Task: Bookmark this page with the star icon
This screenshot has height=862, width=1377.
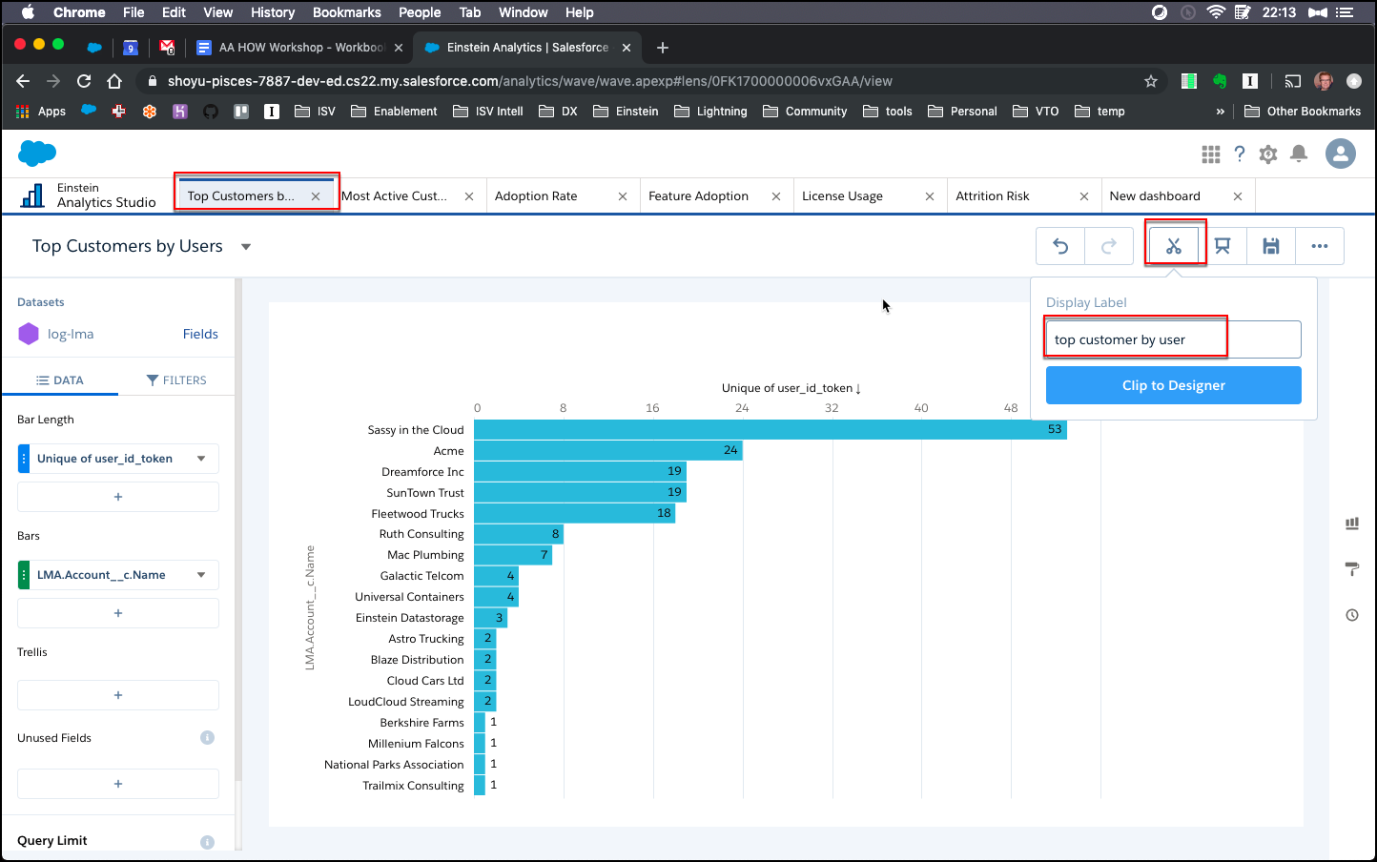Action: [x=1151, y=81]
